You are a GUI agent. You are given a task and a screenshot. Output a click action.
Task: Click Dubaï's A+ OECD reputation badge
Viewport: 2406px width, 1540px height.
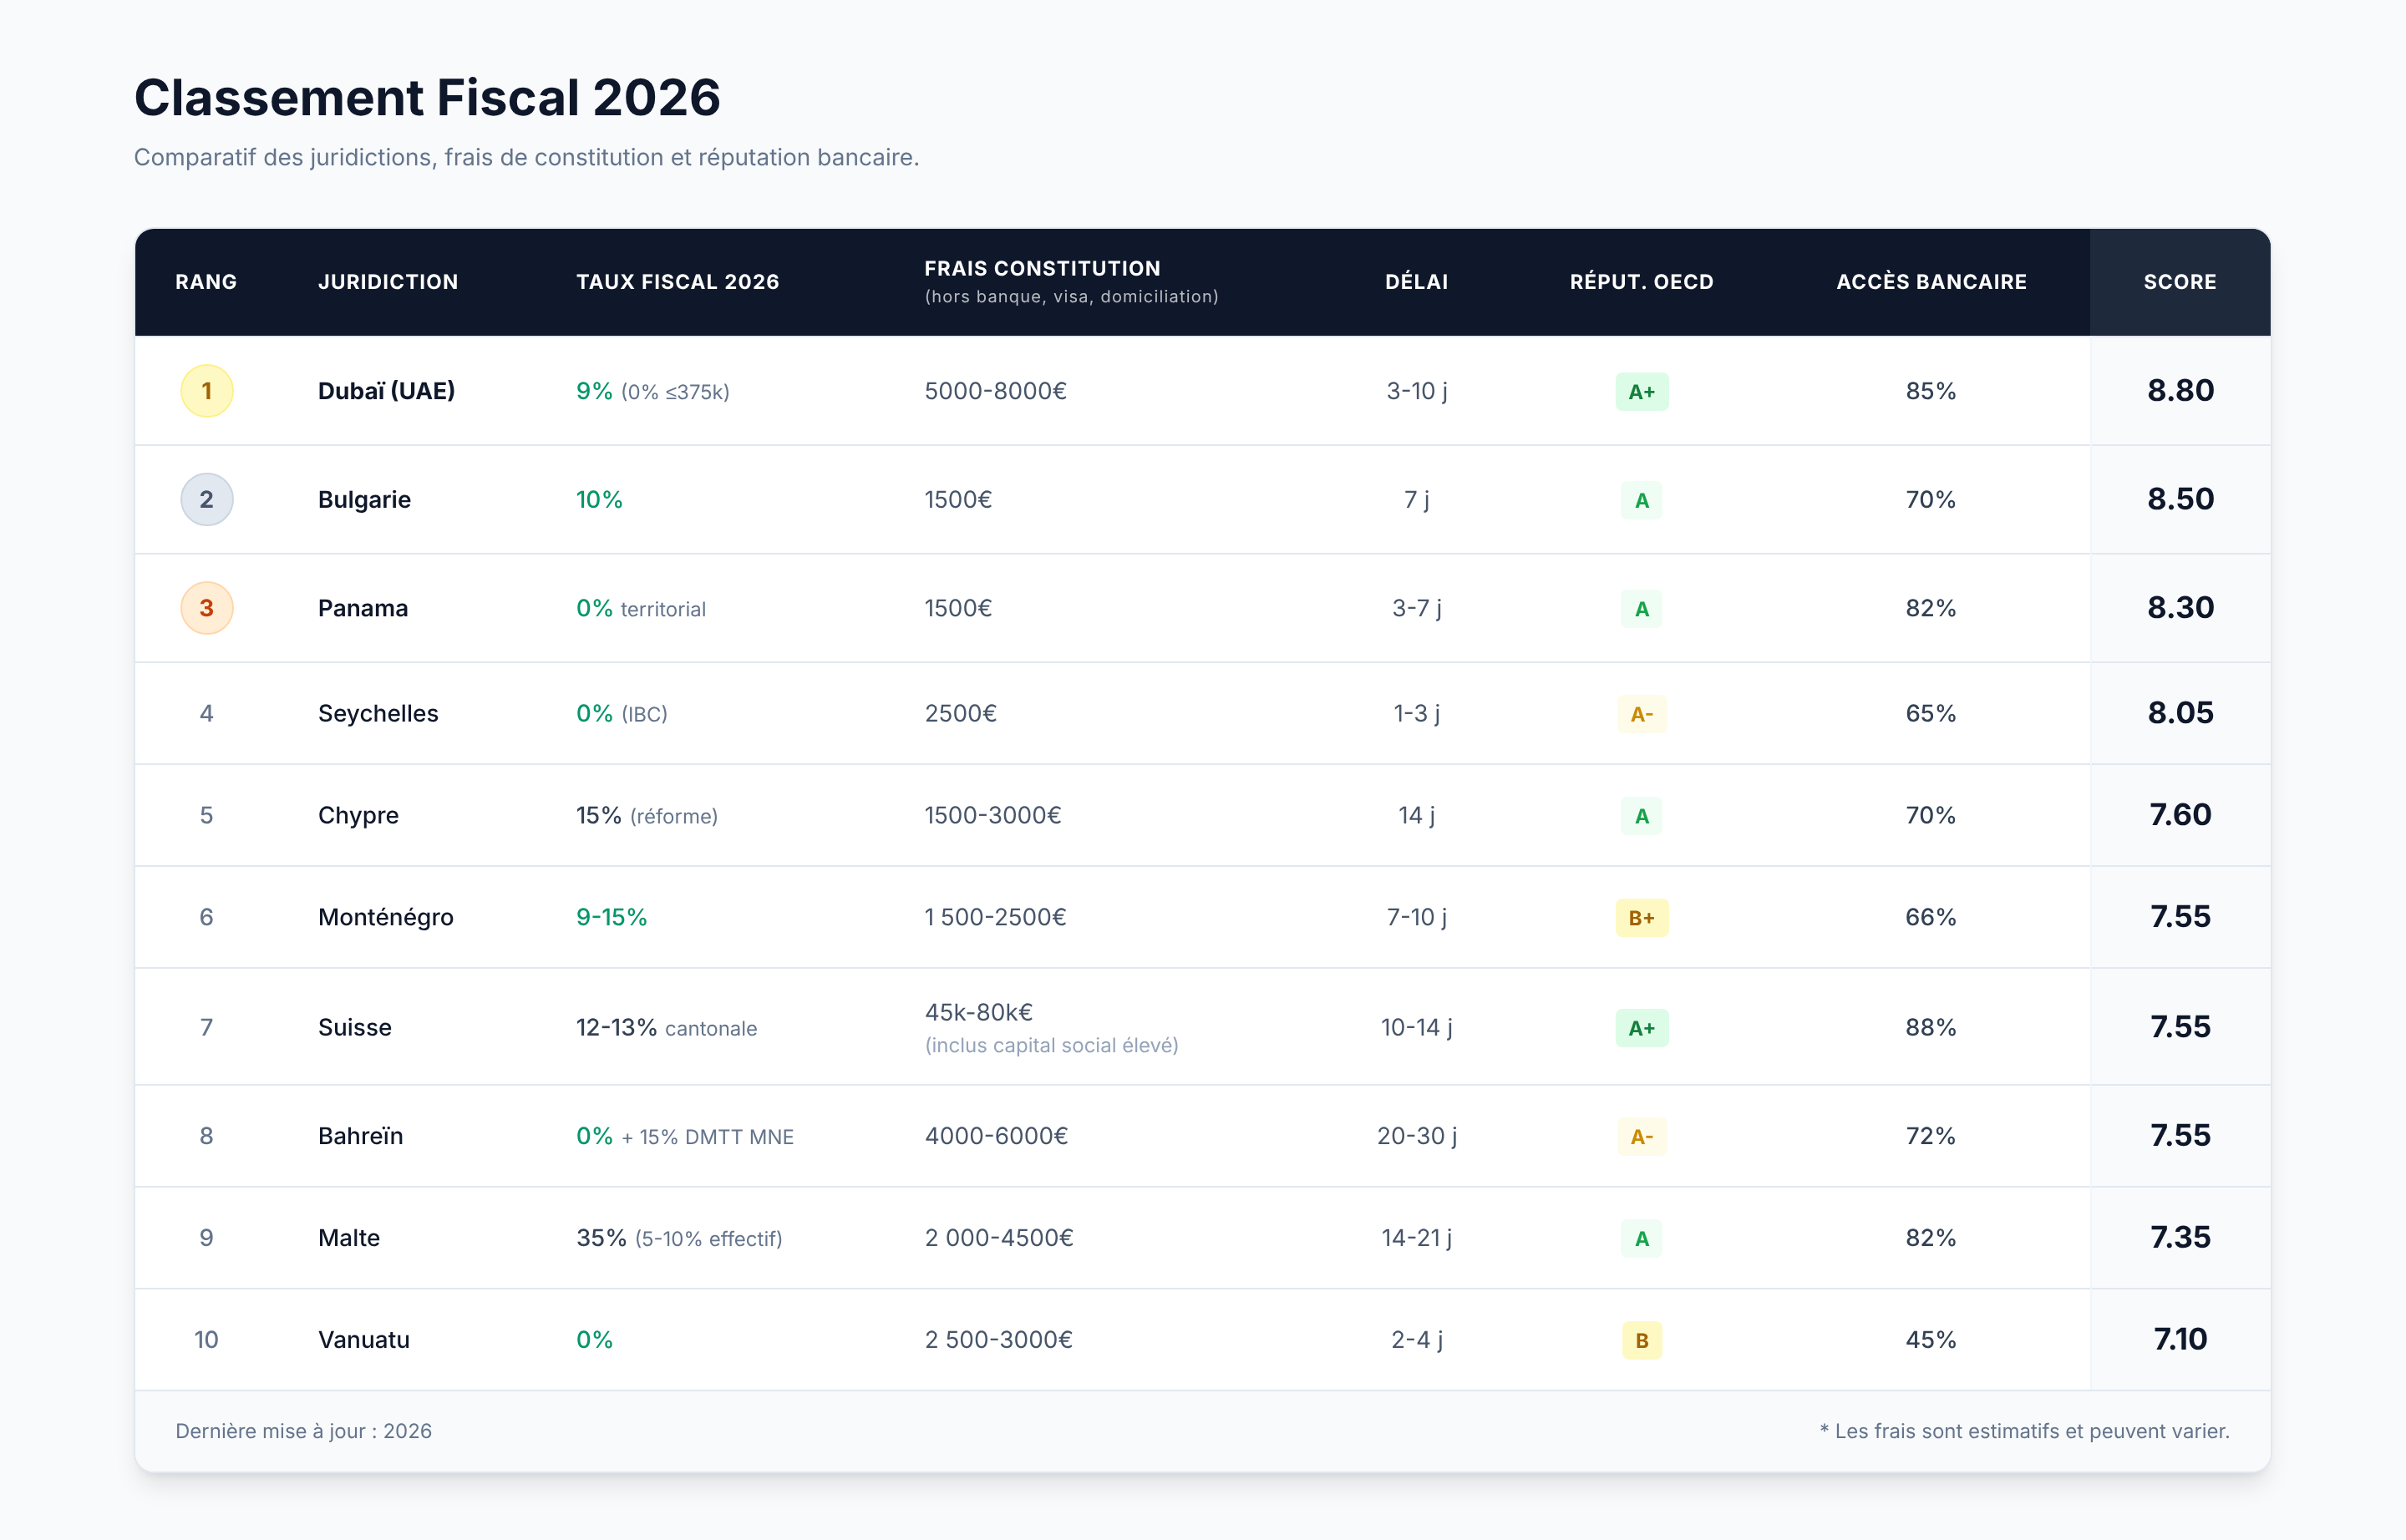[x=1641, y=392]
